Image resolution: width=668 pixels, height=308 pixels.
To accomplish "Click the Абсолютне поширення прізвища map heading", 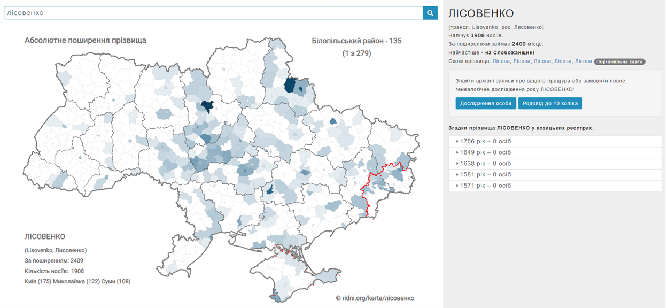I will click(x=86, y=40).
